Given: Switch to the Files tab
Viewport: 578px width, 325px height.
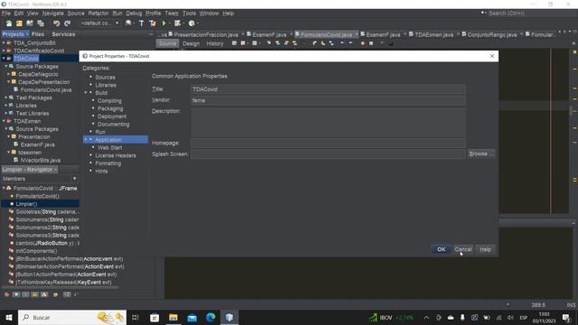Looking at the screenshot, I should point(38,34).
